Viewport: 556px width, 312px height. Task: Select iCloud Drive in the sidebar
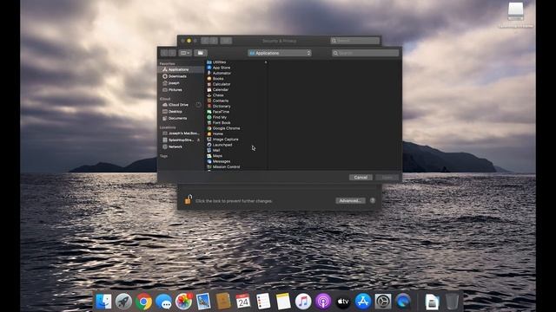177,105
